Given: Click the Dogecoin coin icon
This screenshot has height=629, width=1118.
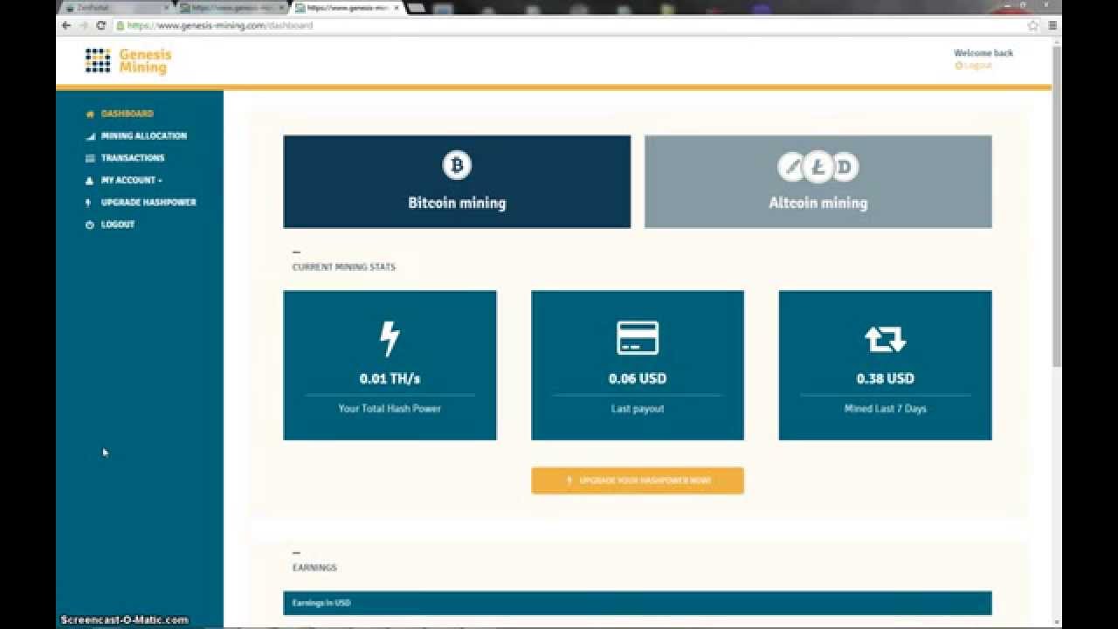Looking at the screenshot, I should [845, 166].
